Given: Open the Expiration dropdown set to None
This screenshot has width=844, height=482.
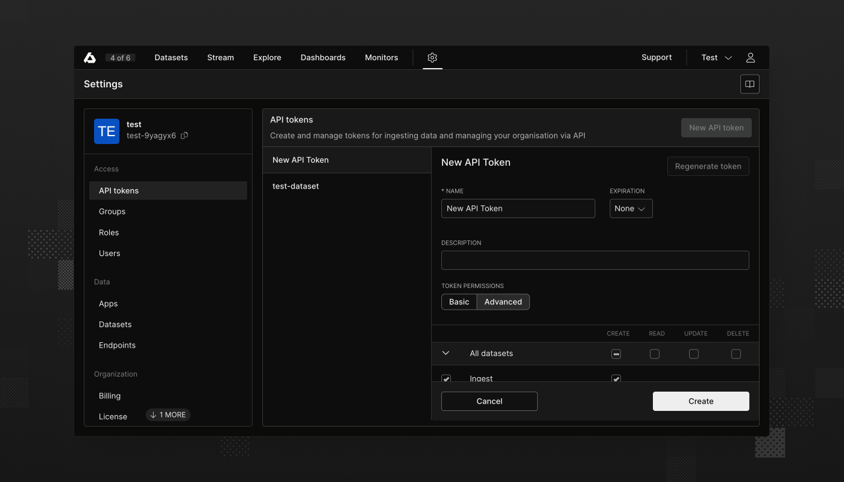Looking at the screenshot, I should click(x=631, y=208).
